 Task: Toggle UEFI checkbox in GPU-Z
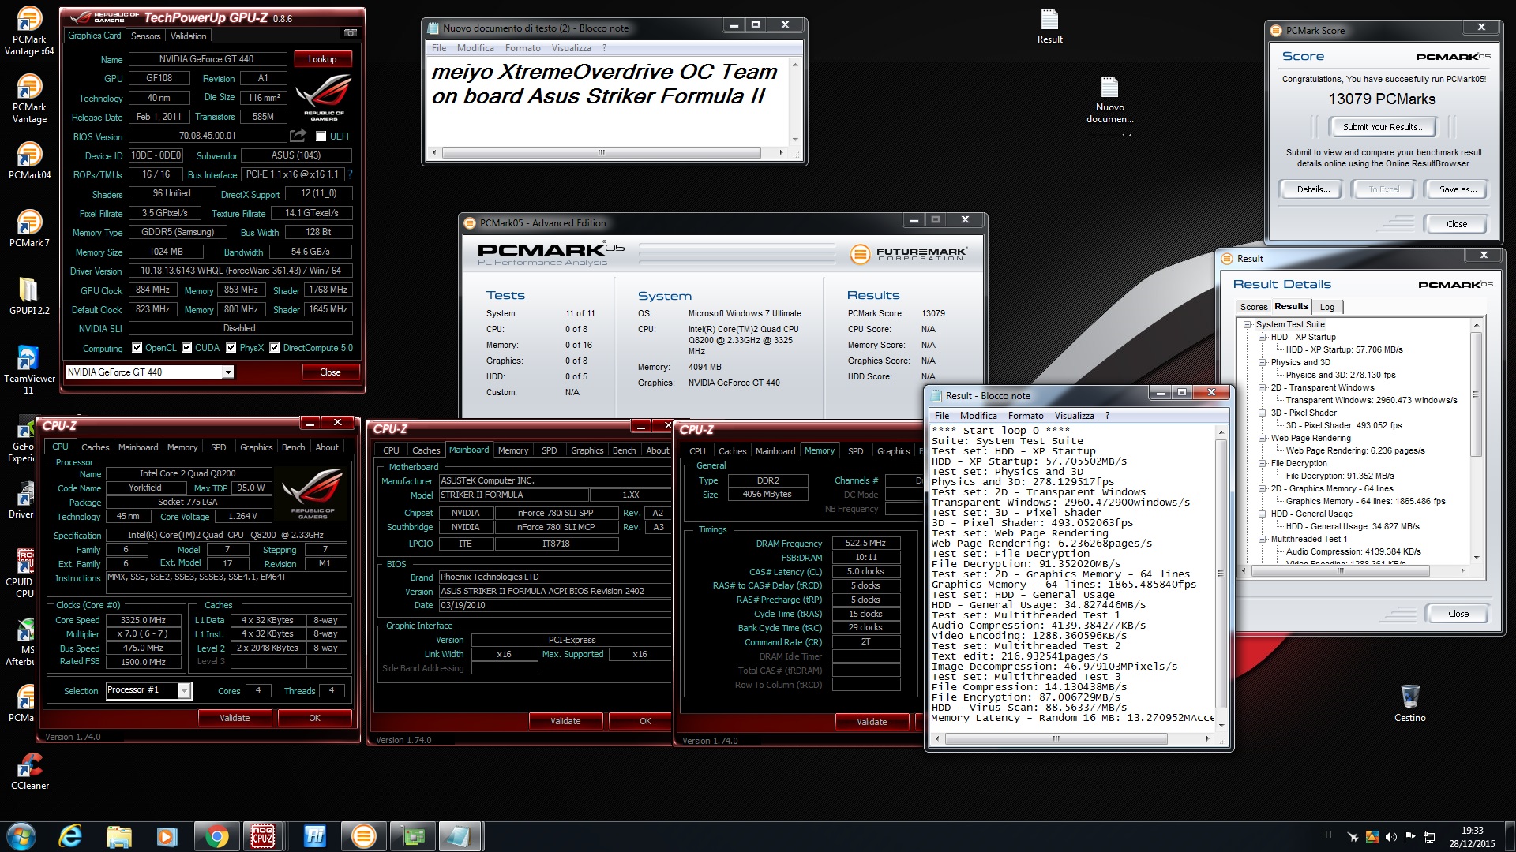pyautogui.click(x=321, y=136)
